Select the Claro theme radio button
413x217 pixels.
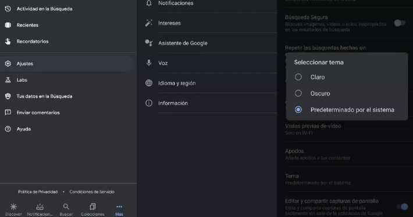click(298, 77)
